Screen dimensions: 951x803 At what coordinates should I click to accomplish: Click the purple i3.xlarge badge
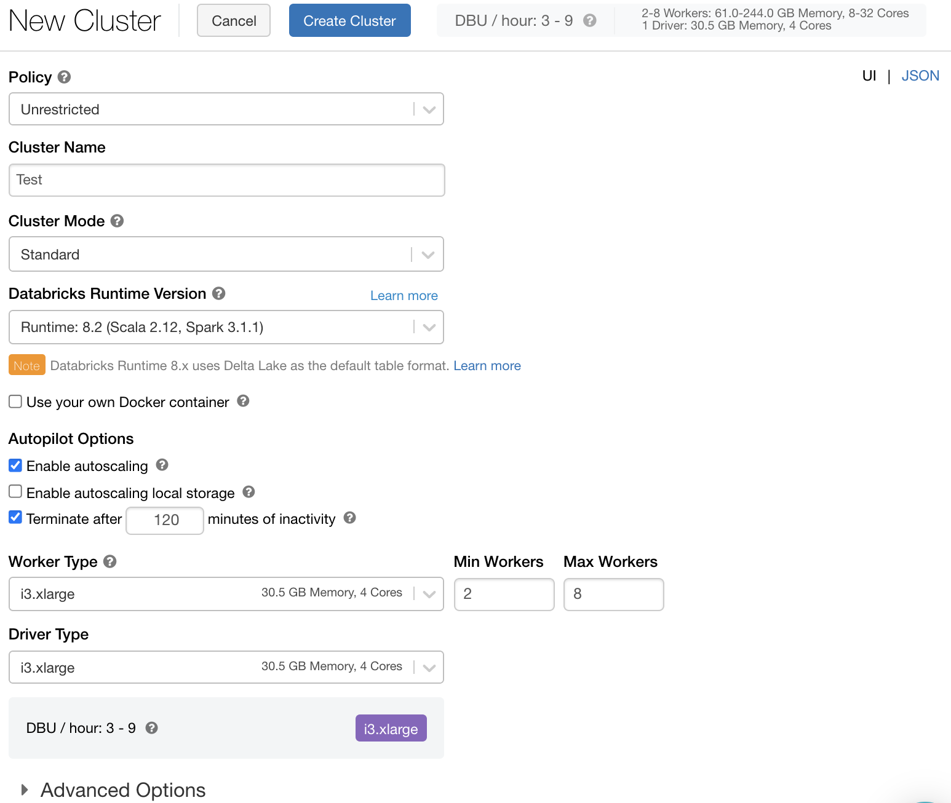click(x=391, y=729)
